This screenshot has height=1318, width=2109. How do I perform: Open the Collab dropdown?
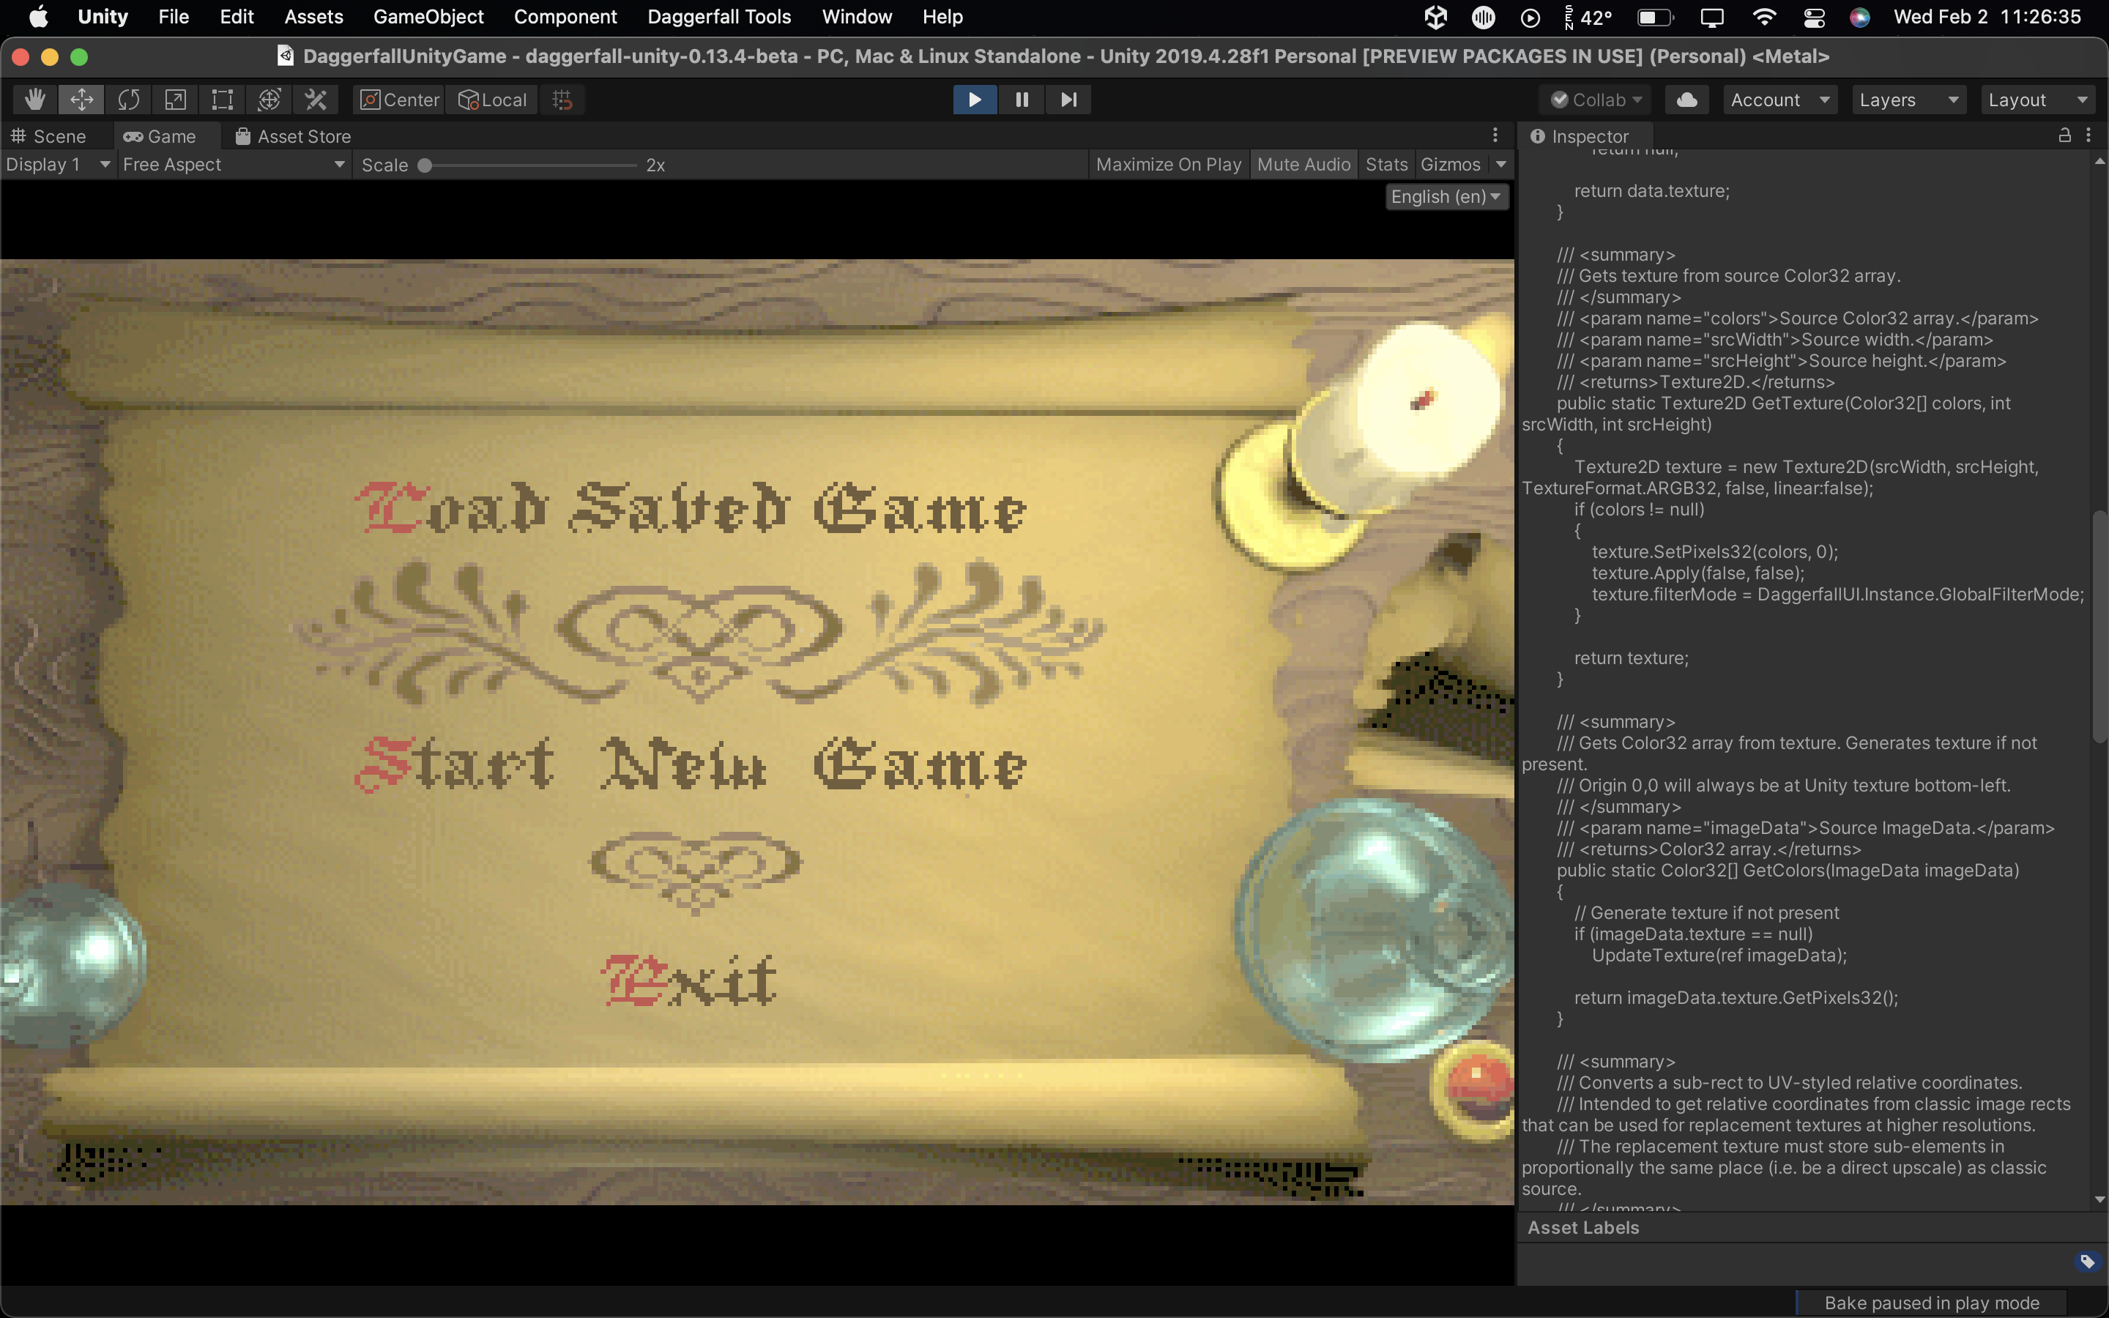tap(1596, 100)
